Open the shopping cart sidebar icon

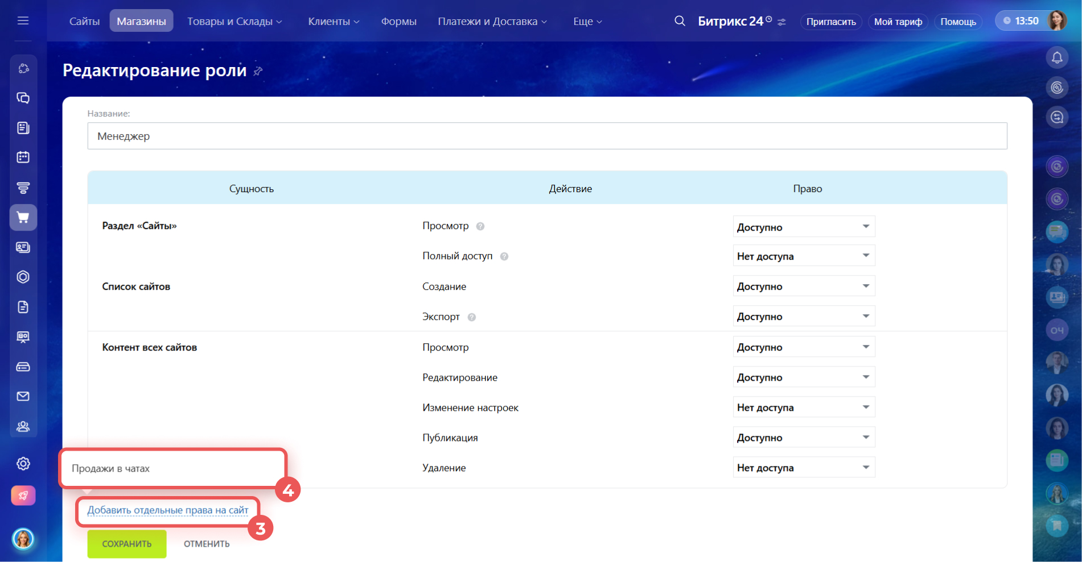point(23,218)
